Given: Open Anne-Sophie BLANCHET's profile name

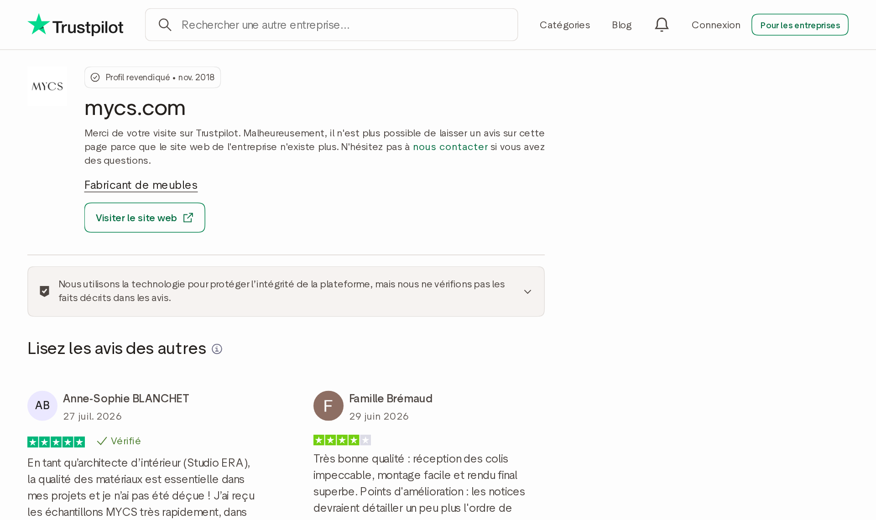Looking at the screenshot, I should point(126,399).
